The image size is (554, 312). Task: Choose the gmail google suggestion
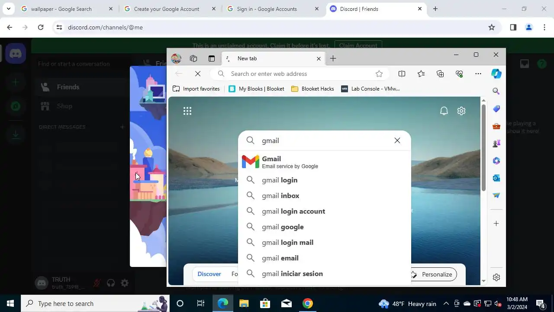325,227
